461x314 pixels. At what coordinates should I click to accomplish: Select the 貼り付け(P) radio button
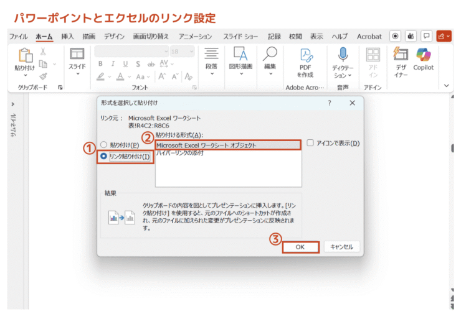pos(103,145)
